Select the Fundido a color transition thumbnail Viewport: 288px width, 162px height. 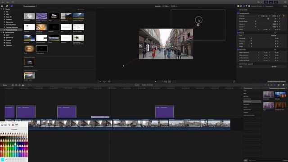coord(280,105)
